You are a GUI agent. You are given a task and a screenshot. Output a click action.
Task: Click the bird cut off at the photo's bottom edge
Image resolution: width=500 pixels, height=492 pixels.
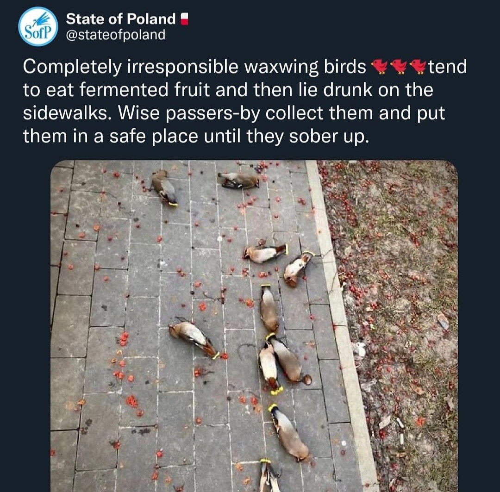(269, 477)
